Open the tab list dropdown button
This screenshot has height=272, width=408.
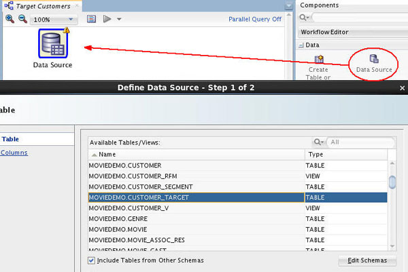point(288,5)
